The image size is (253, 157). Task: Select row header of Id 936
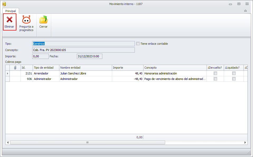click(7, 79)
